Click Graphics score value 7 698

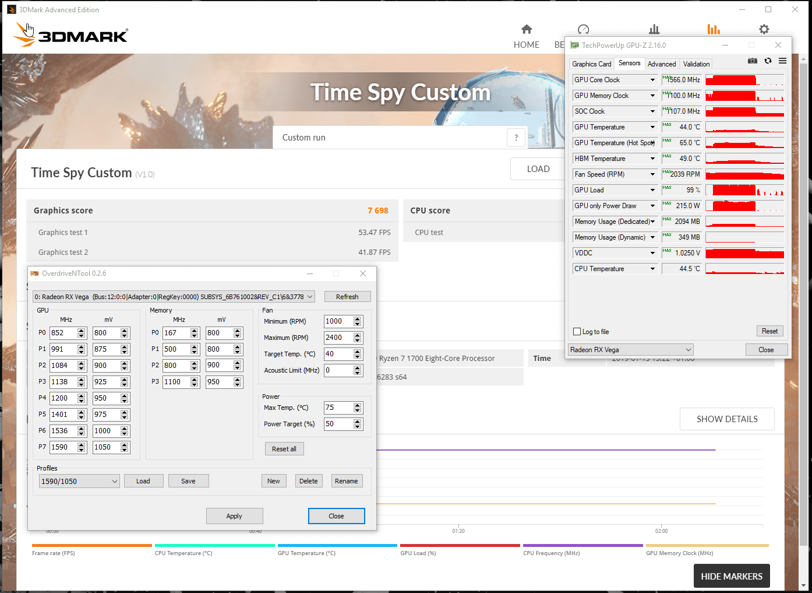click(377, 210)
